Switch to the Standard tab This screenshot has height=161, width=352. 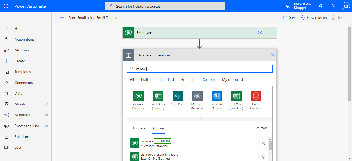click(x=167, y=79)
